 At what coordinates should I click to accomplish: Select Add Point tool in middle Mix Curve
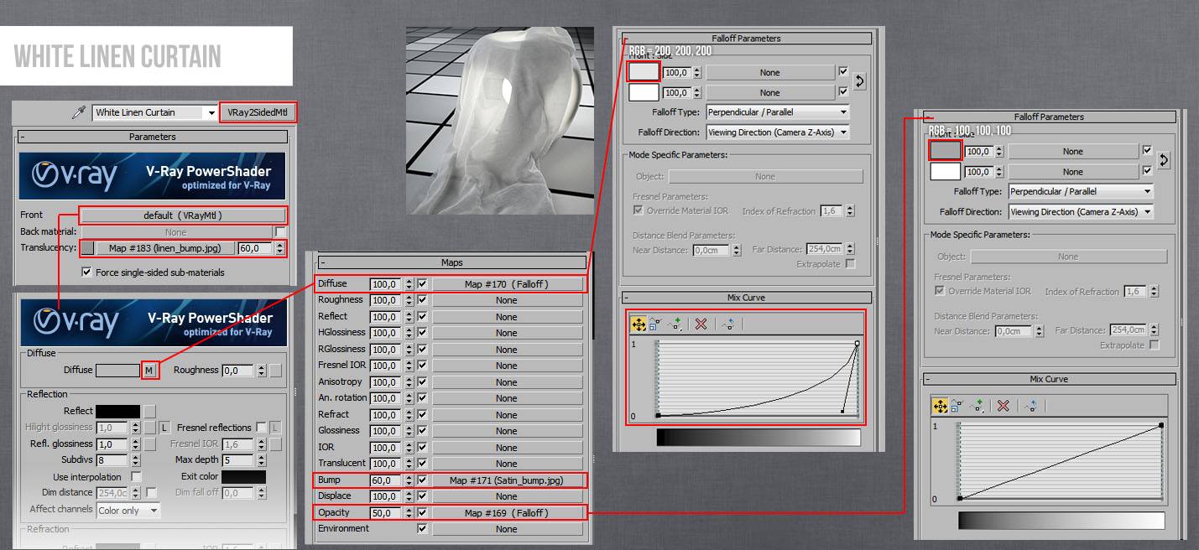click(x=675, y=324)
